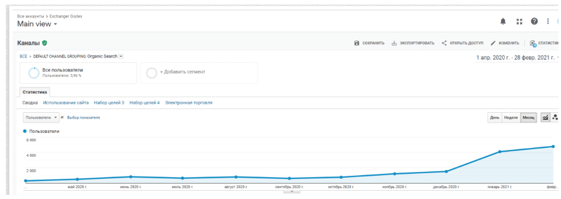The image size is (561, 199).
Task: Click the январь 2021 data point on the chart
Action: coord(500,152)
